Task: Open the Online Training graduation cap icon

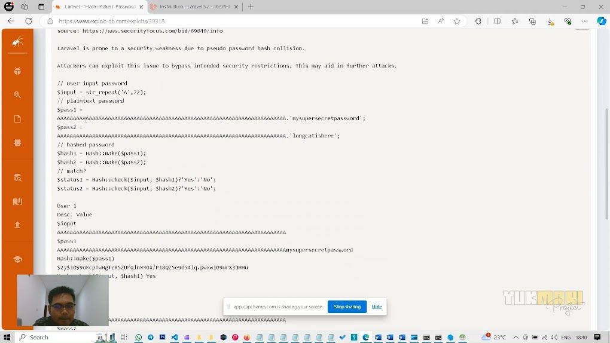Action: 17,259
